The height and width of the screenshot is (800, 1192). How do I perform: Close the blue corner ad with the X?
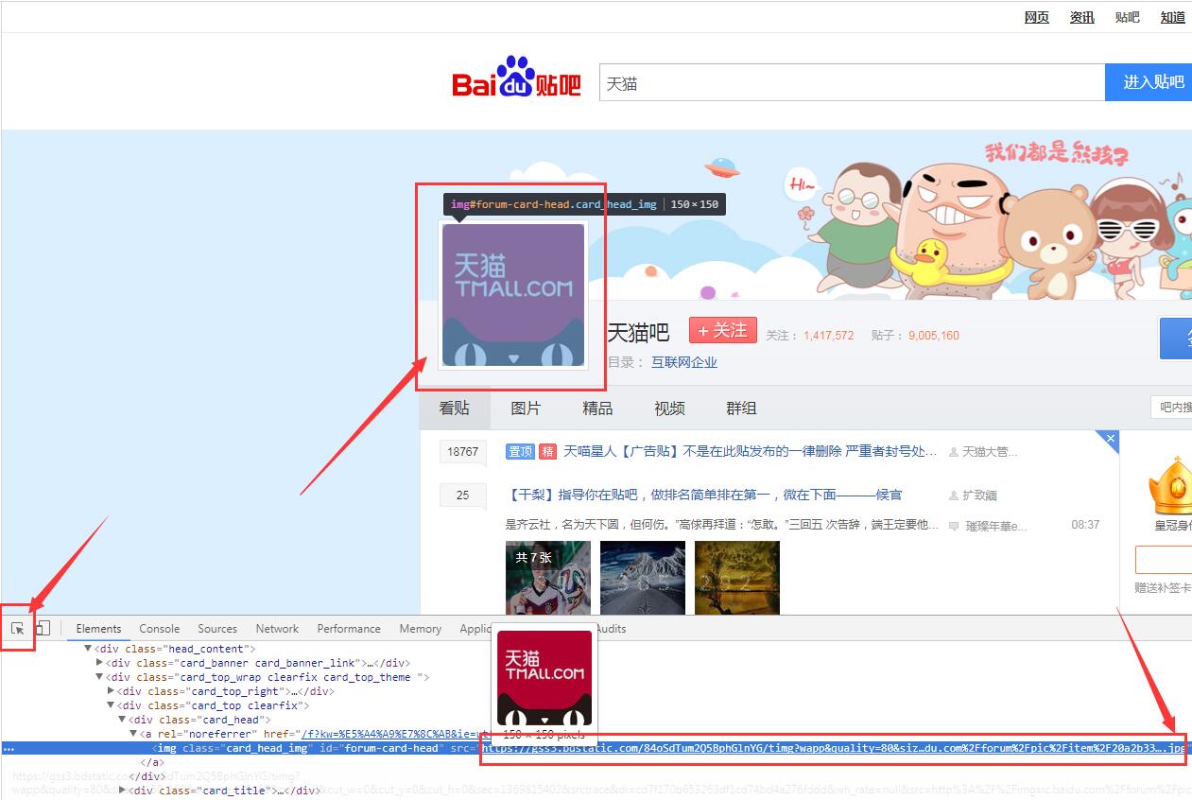[1111, 439]
